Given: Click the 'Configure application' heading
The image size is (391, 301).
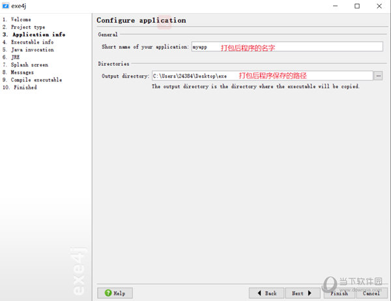Looking at the screenshot, I should tap(141, 20).
